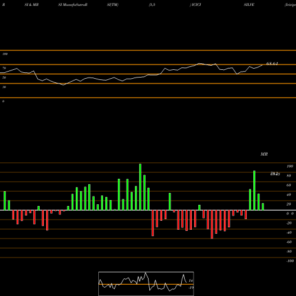296x296 pixels.
Task: Click the 'SILVE' header text
Action: (249, 5)
